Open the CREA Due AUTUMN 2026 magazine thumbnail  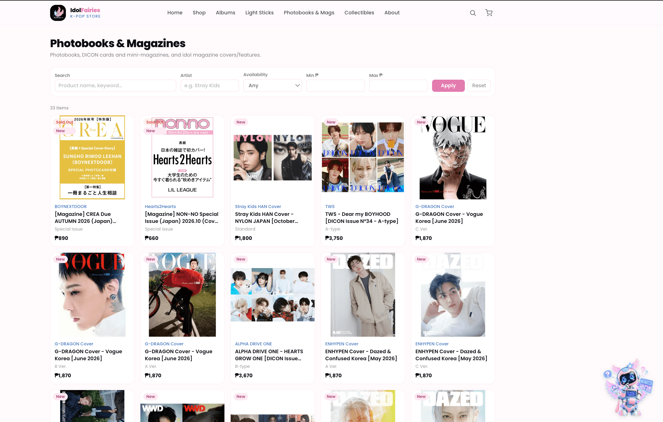tap(92, 157)
